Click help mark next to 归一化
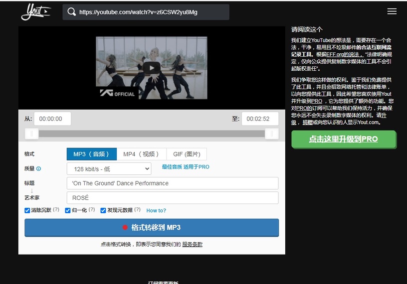407x284 pixels. coord(92,210)
